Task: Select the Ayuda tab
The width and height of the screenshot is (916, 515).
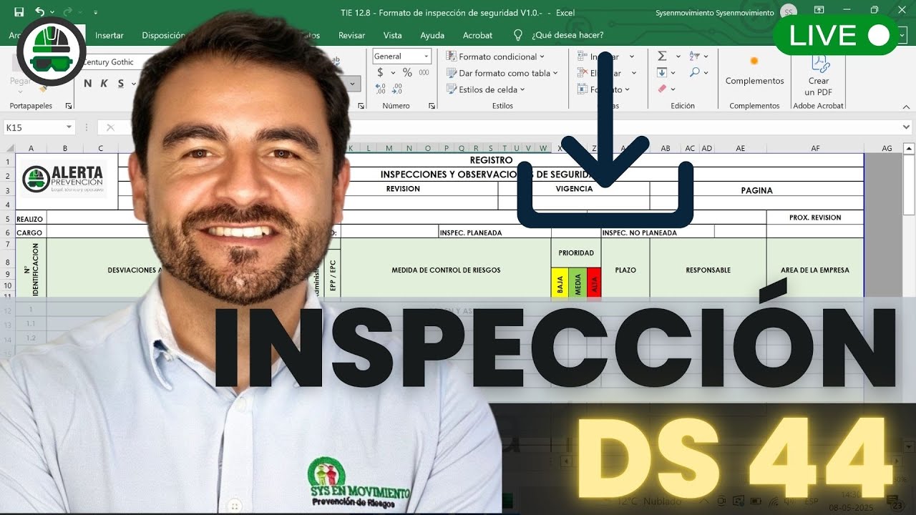Action: coord(432,35)
